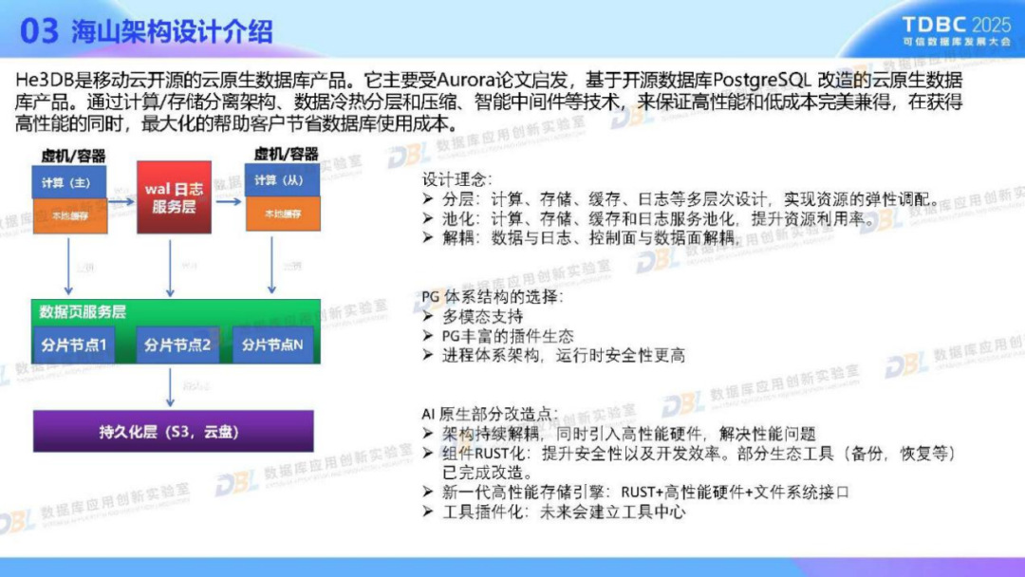Click the PG 体系结构的选择 heading
Image resolution: width=1025 pixels, height=577 pixels.
[x=493, y=297]
